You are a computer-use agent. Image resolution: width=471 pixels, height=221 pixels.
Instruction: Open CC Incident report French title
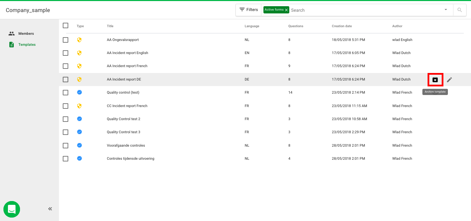(127, 106)
